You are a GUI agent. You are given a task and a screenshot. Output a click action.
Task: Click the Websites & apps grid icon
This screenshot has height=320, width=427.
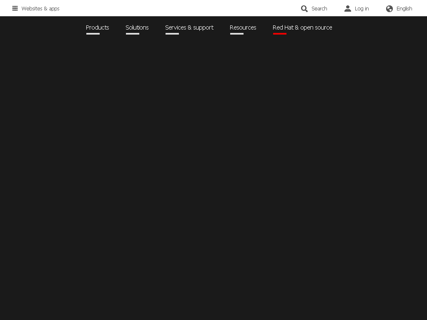15,8
